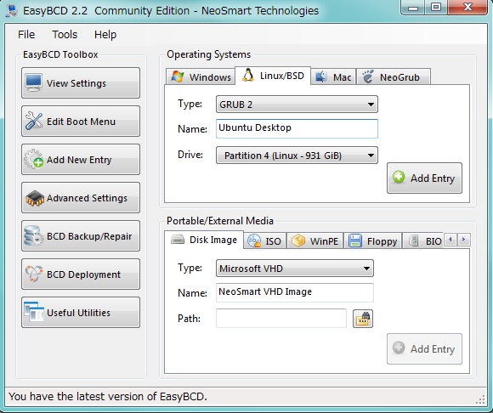Image resolution: width=493 pixels, height=413 pixels.
Task: Browse for a disk image file path
Action: coord(363,319)
